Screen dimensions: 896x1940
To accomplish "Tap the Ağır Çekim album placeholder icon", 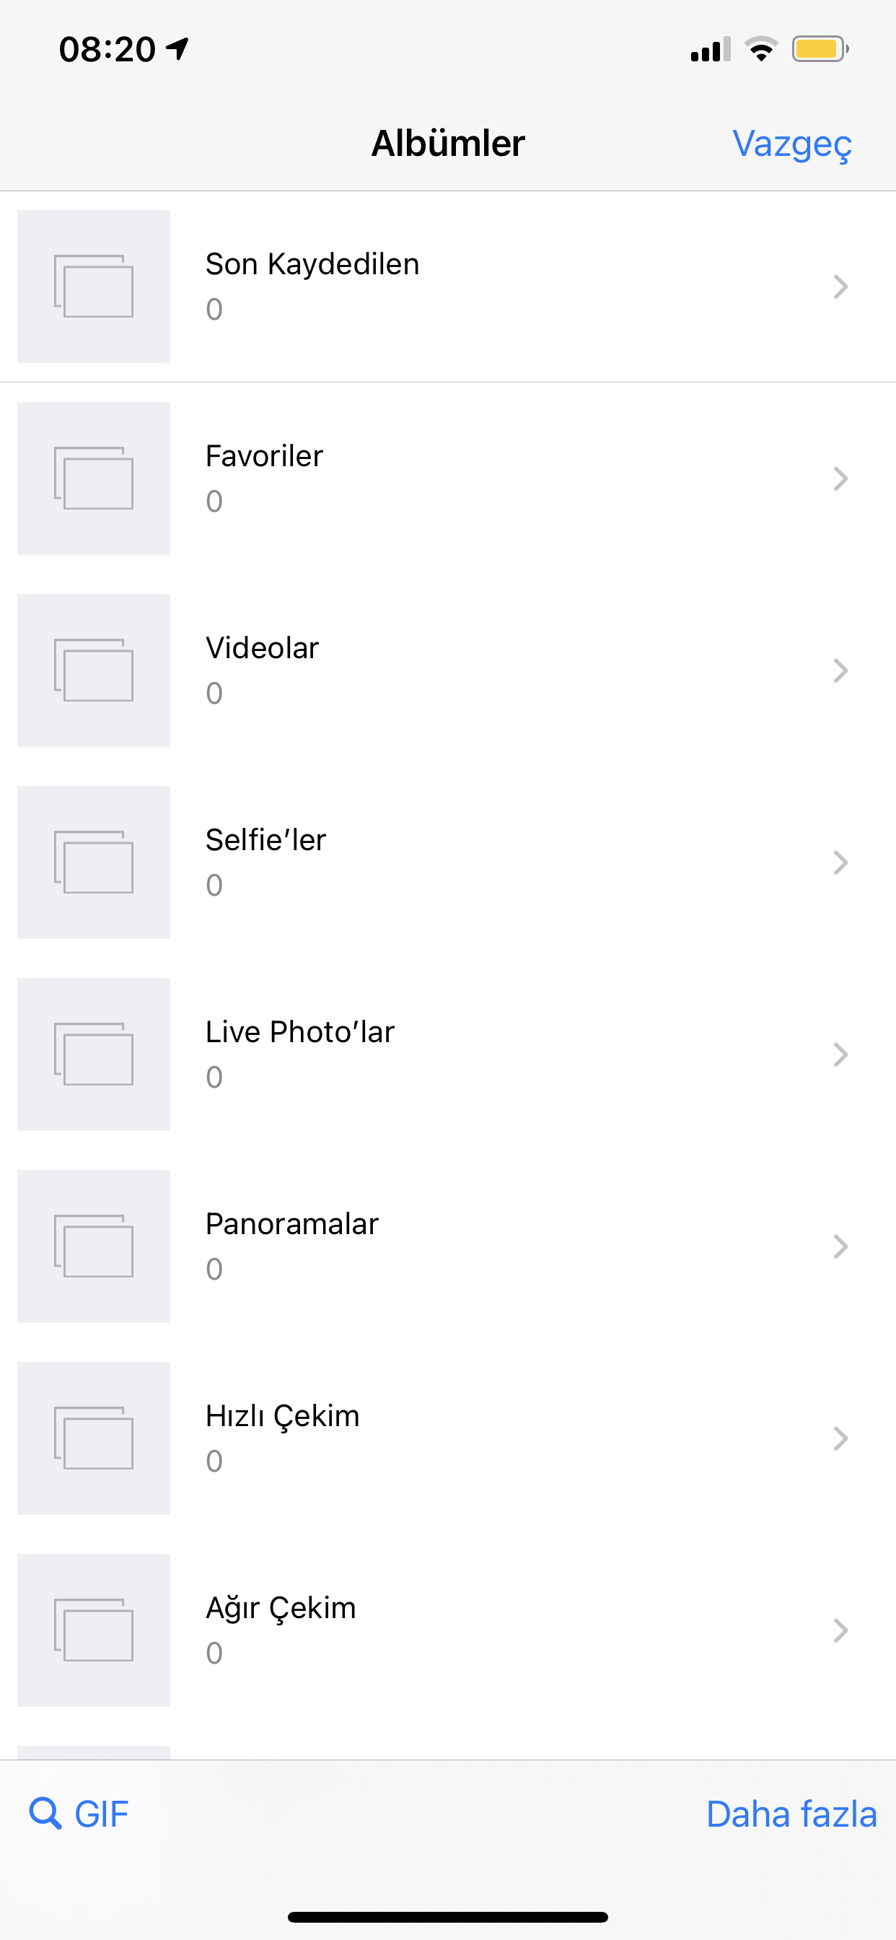I will pyautogui.click(x=93, y=1630).
